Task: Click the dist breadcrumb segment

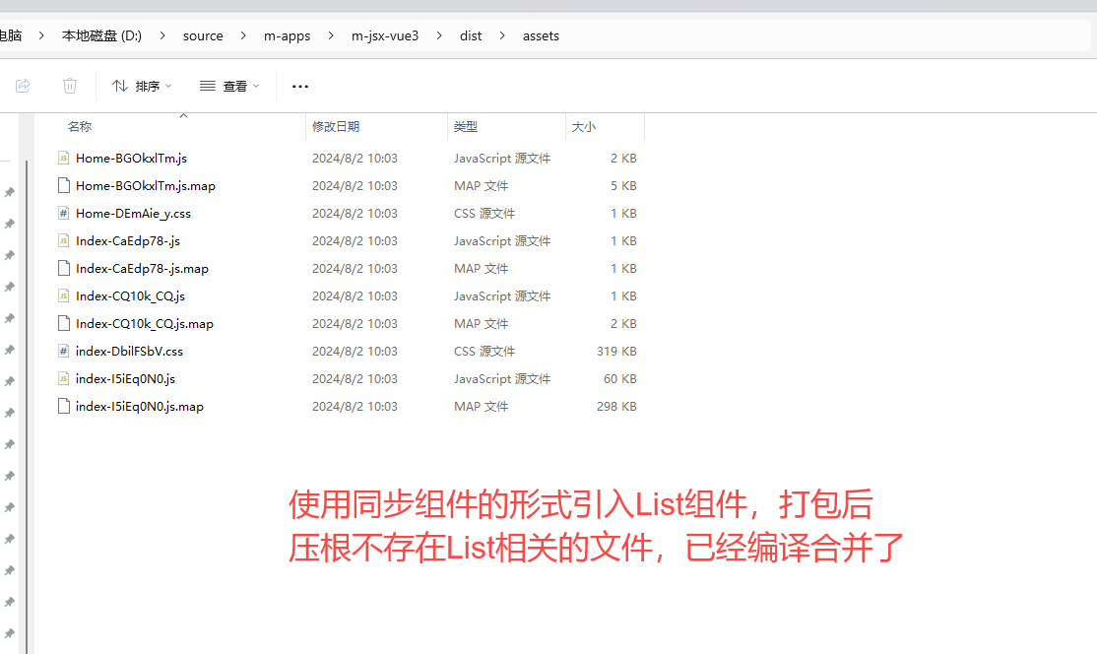Action: [x=471, y=35]
